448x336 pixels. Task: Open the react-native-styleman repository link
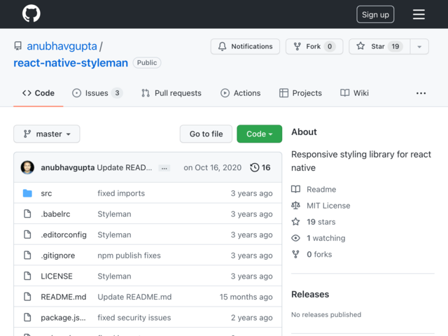click(x=71, y=62)
